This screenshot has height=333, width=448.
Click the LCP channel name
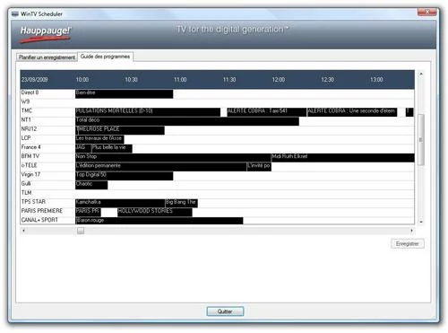tap(26, 138)
